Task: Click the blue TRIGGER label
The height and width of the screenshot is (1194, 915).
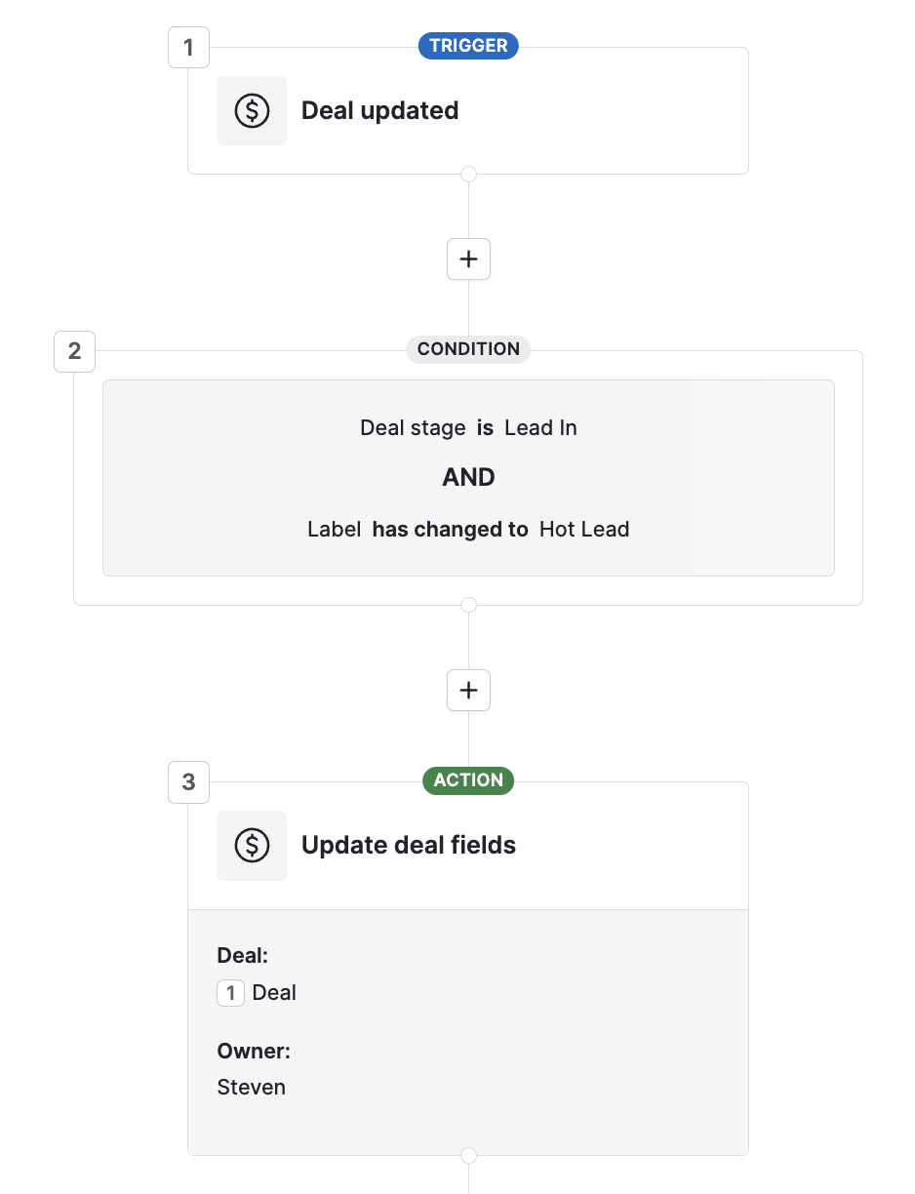Action: click(468, 46)
